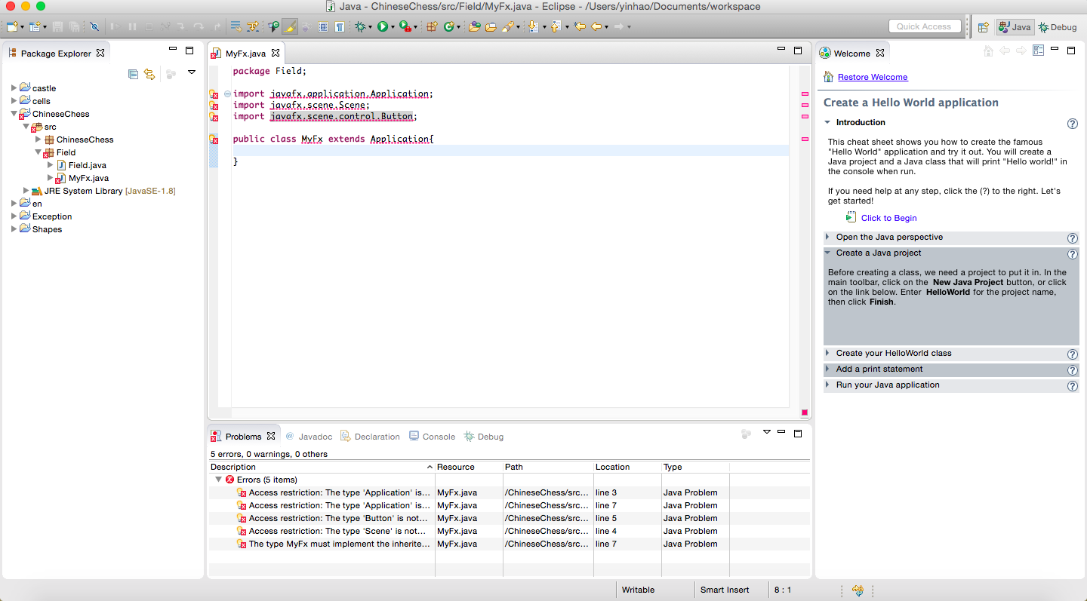Viewport: 1087px width, 601px height.
Task: Select the 'Button' access restriction error row
Action: (508, 518)
